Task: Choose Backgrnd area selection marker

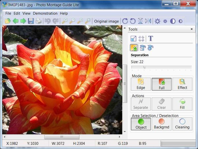Action: coord(161,124)
